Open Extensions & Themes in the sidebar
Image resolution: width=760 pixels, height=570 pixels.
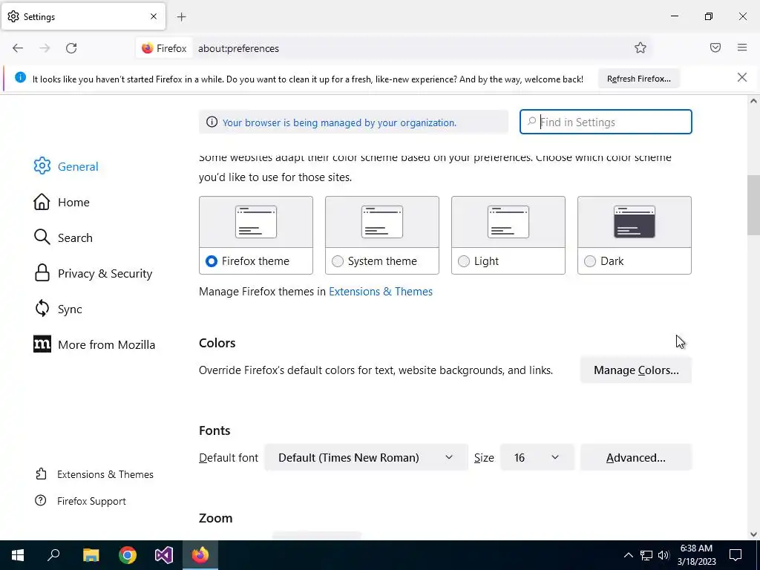click(x=105, y=474)
